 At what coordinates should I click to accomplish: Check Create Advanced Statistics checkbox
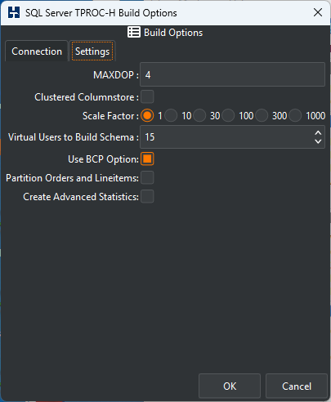[147, 197]
